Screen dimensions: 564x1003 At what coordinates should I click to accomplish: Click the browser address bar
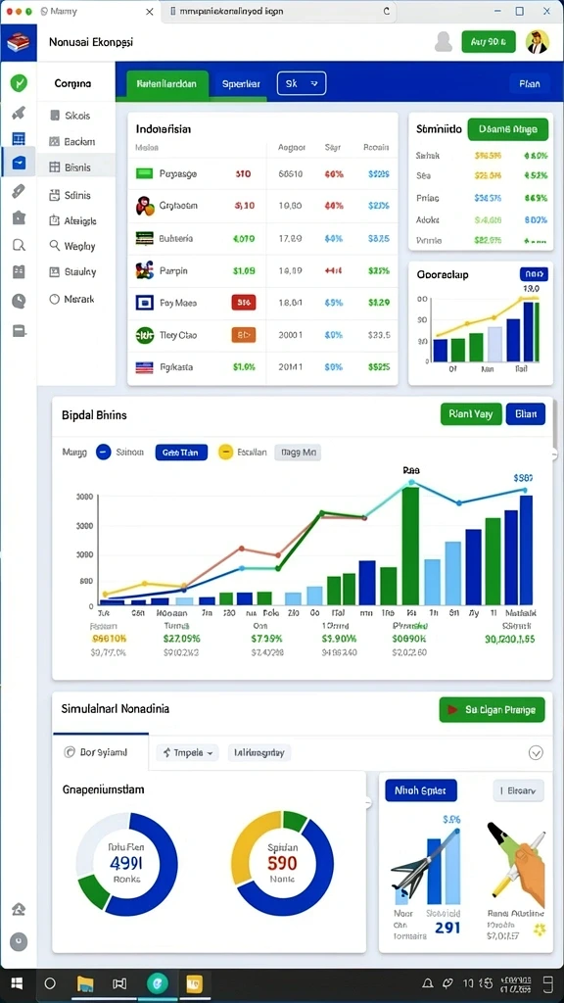(x=278, y=12)
